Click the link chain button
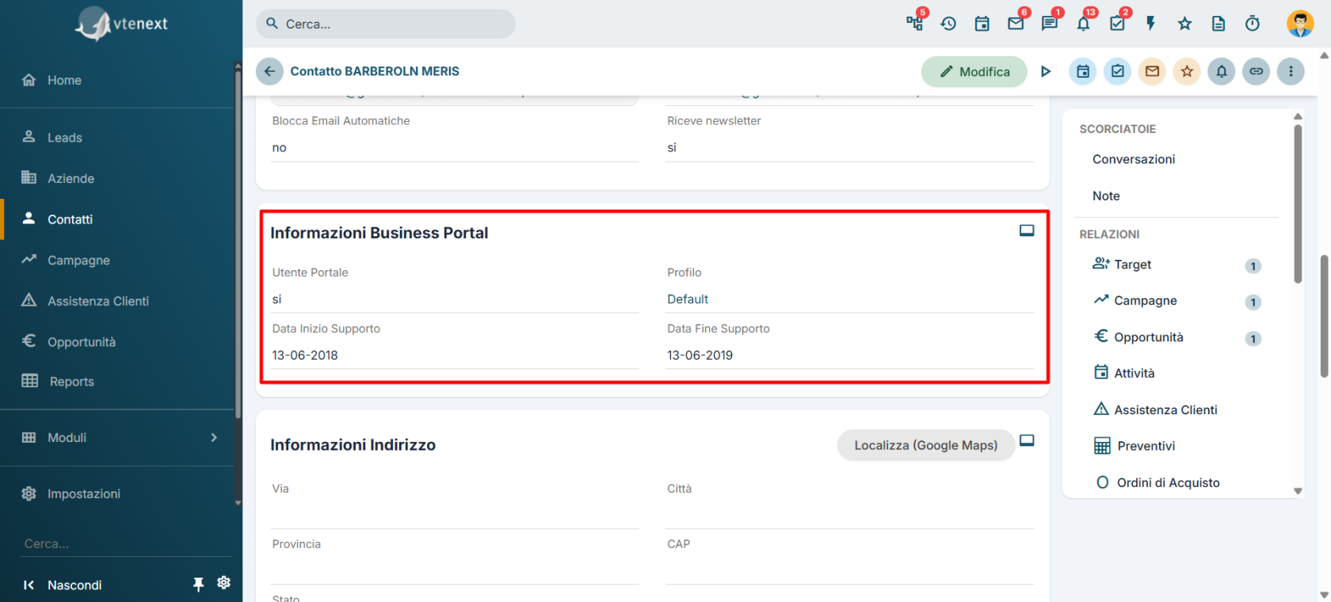This screenshot has width=1331, height=602. point(1257,71)
